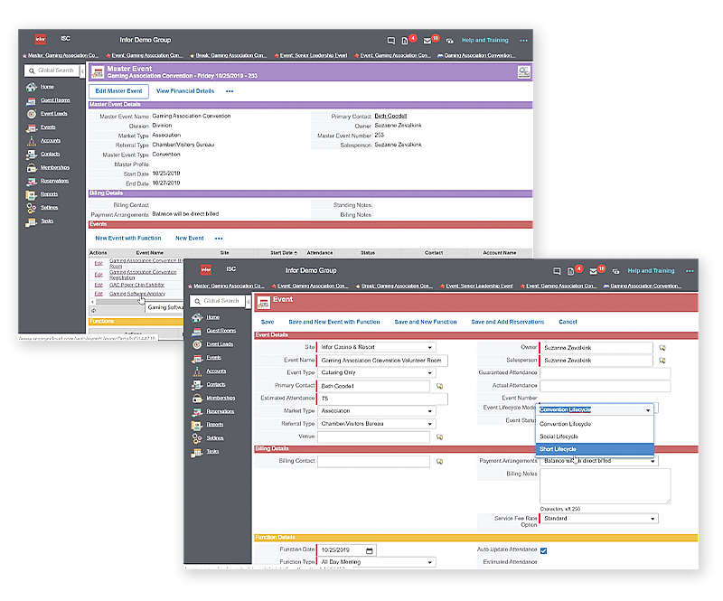Sort events table by Start Date column
The image size is (723, 601).
point(283,253)
